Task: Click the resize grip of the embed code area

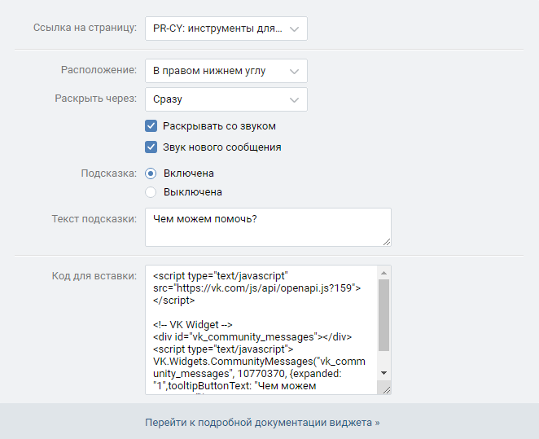Action: click(386, 389)
